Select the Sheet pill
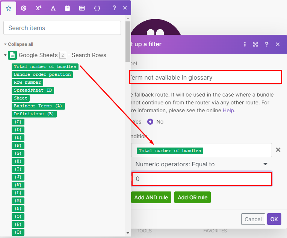This screenshot has height=238, width=287. click(21, 98)
